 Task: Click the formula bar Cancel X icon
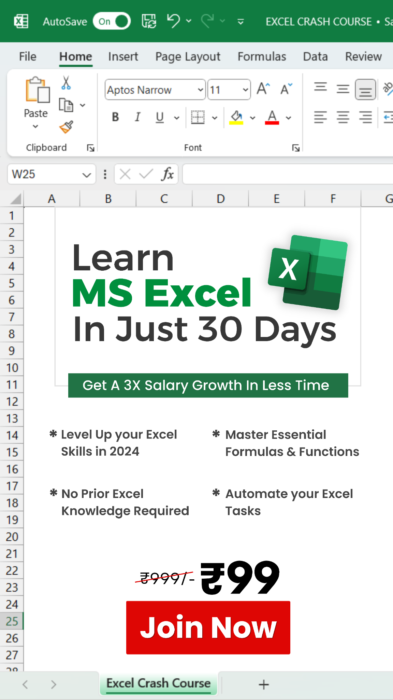pyautogui.click(x=125, y=174)
